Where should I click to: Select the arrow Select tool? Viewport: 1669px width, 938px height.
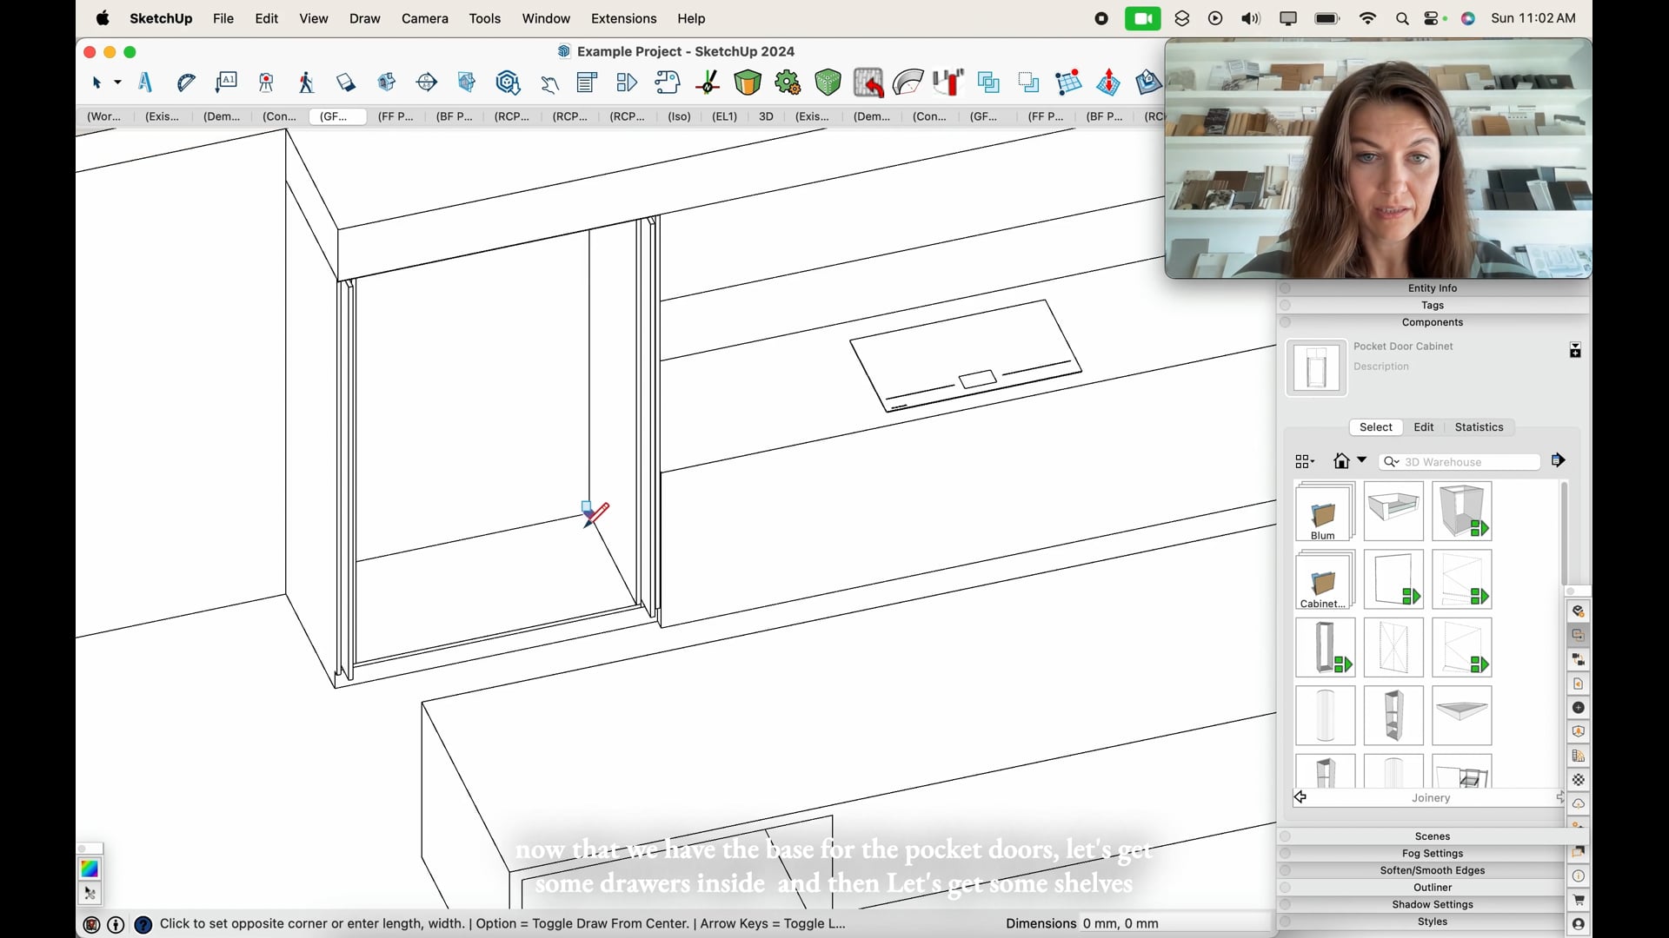click(97, 83)
